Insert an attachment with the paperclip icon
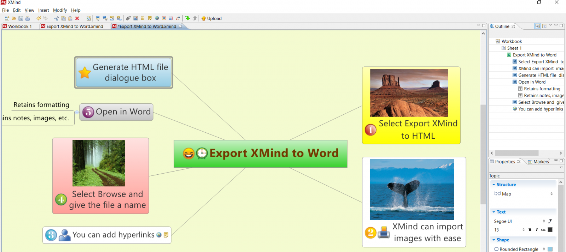566x252 pixels. (128, 18)
